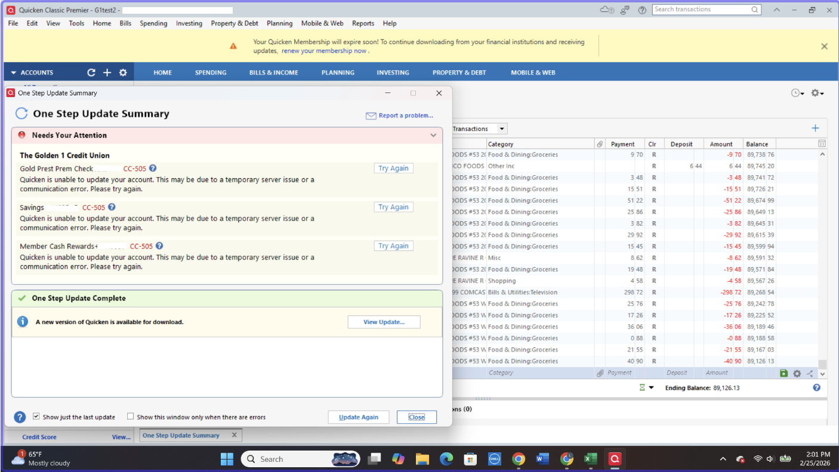Go to the MOBILE & WEB tab
The image size is (839, 472).
pyautogui.click(x=533, y=73)
